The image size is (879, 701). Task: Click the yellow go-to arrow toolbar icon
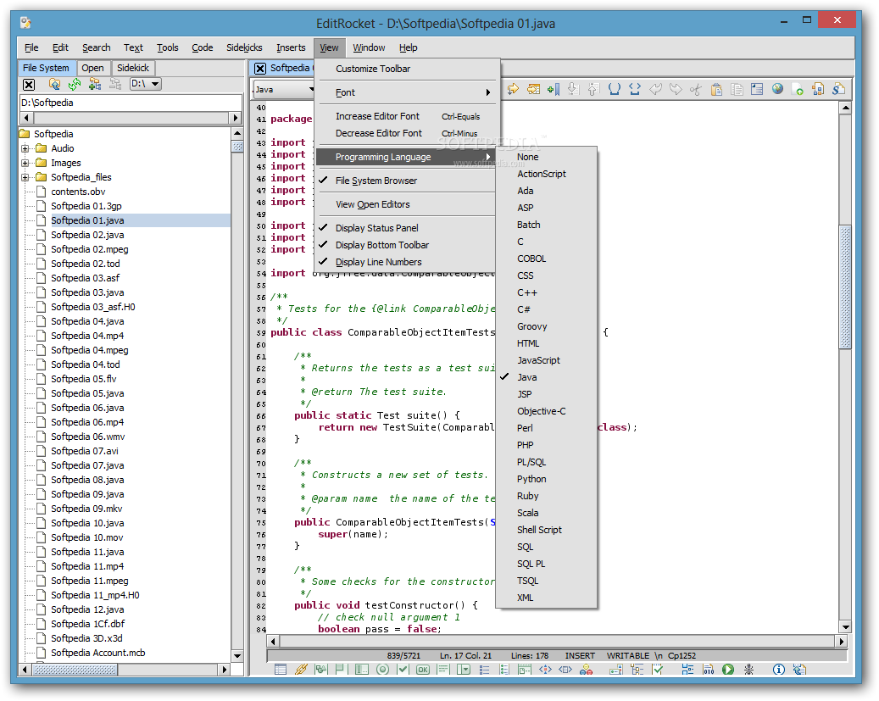click(x=512, y=89)
